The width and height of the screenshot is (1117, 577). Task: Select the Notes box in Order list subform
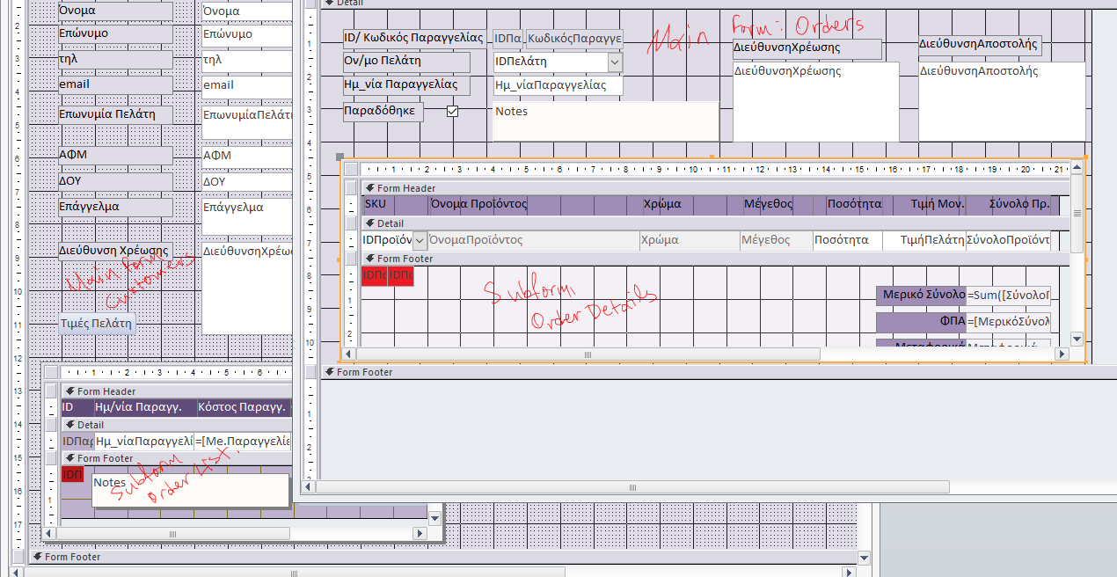click(190, 490)
